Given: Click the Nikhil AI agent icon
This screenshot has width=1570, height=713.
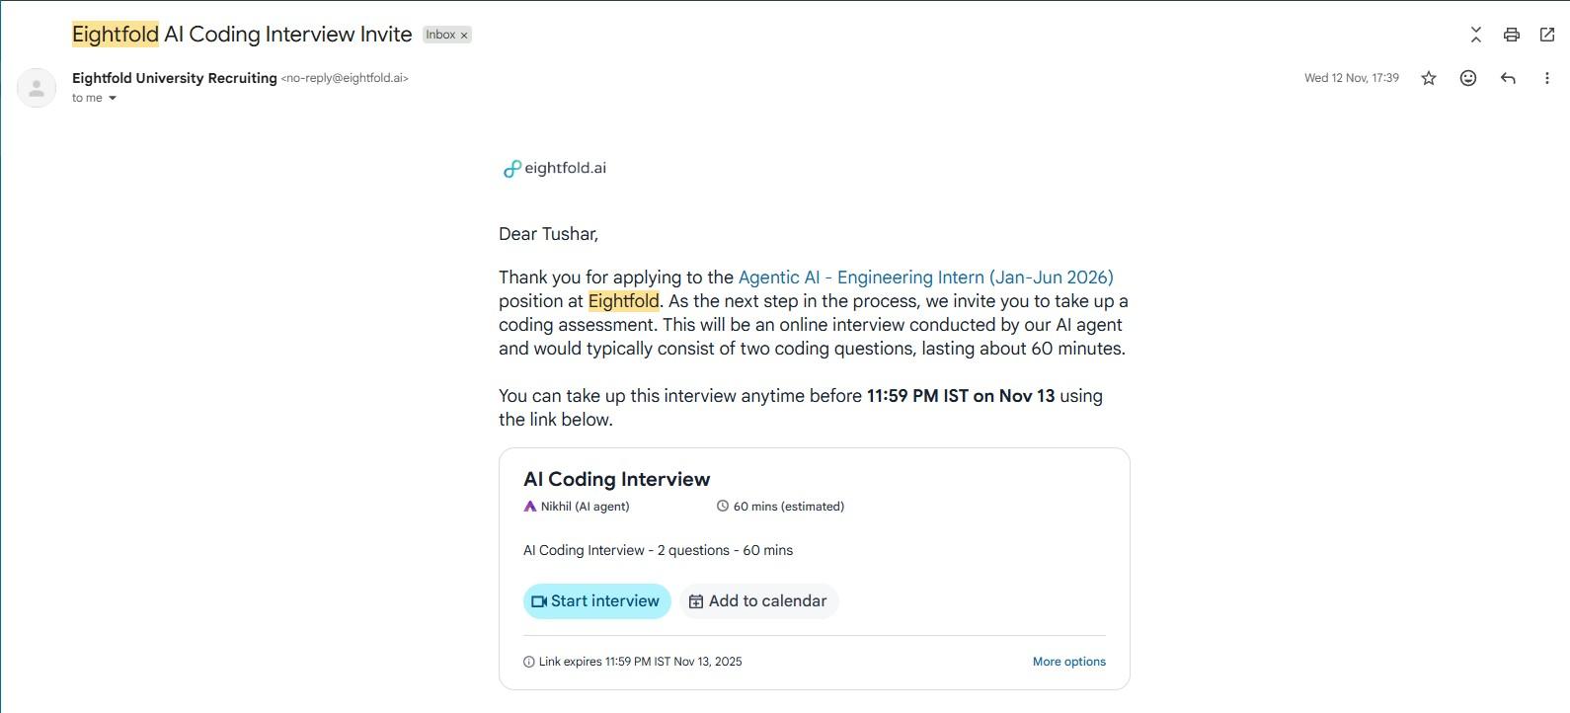Looking at the screenshot, I should pos(530,507).
